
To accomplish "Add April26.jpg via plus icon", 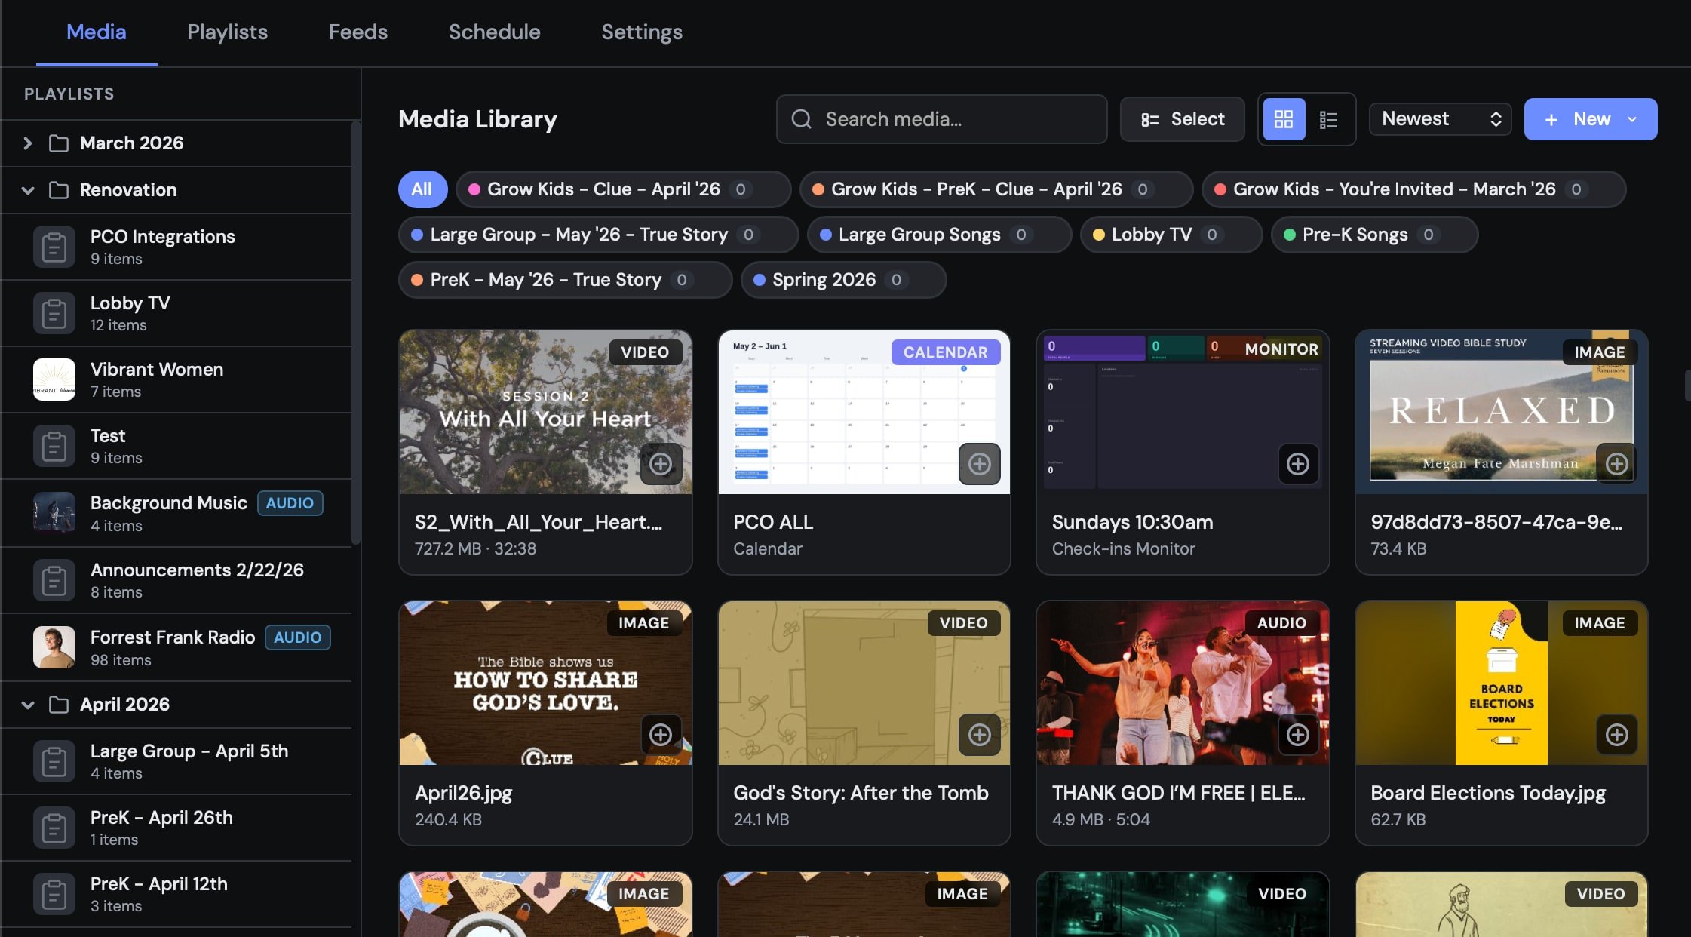I will tap(661, 735).
